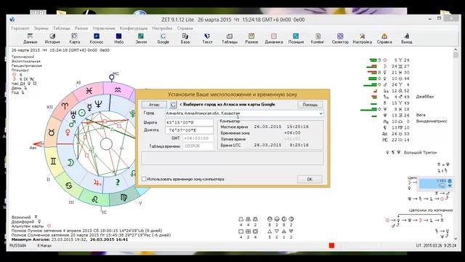Click the Селектор toolbar icon
The width and height of the screenshot is (465, 262).
tap(340, 39)
